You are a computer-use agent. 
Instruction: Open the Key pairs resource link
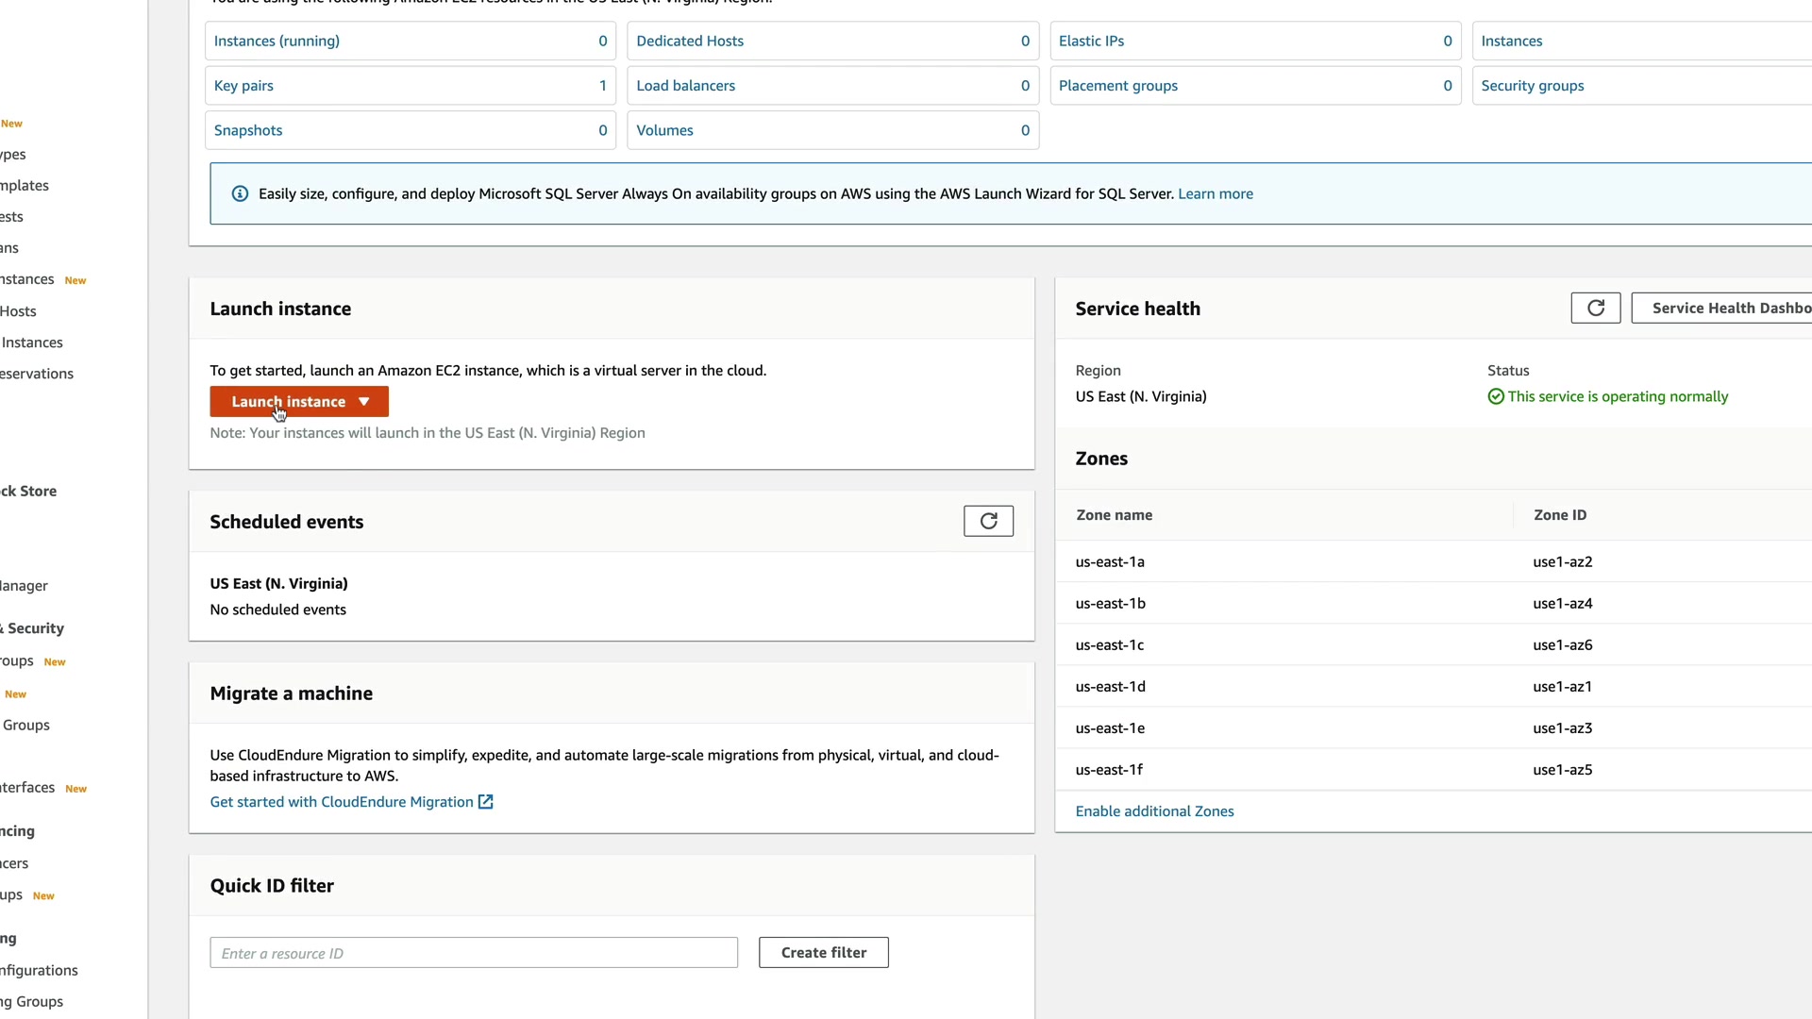(x=243, y=86)
